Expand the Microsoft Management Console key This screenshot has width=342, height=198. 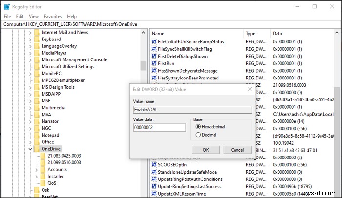30,60
